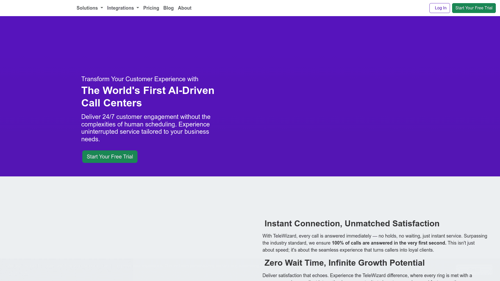Open the Blog nav link
Screen dimensions: 500x281
tap(168, 8)
